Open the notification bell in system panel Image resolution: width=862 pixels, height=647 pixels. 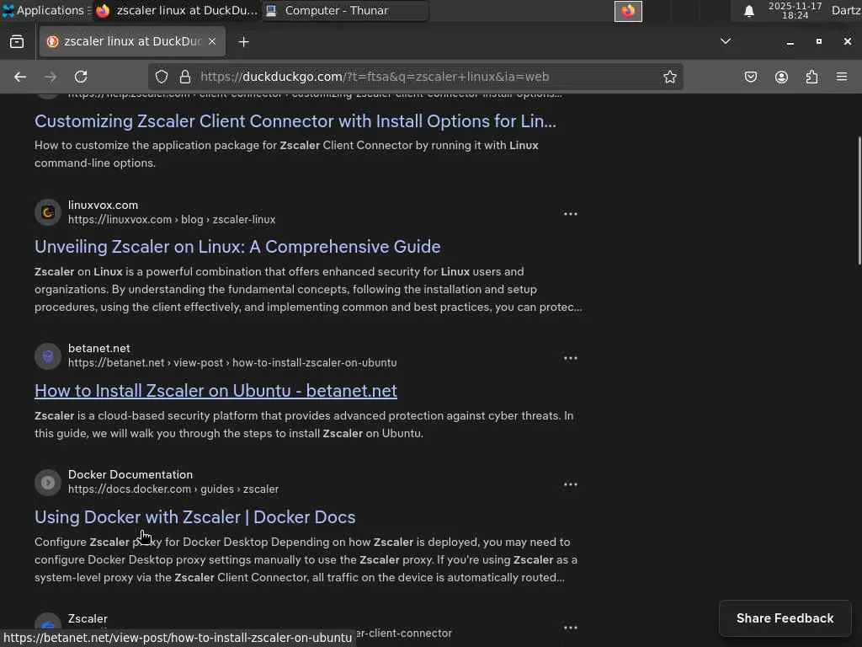click(x=748, y=11)
